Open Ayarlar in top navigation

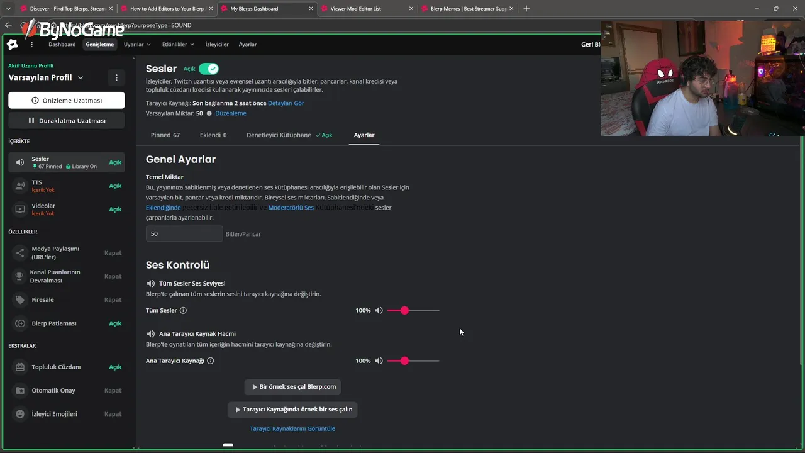point(248,45)
